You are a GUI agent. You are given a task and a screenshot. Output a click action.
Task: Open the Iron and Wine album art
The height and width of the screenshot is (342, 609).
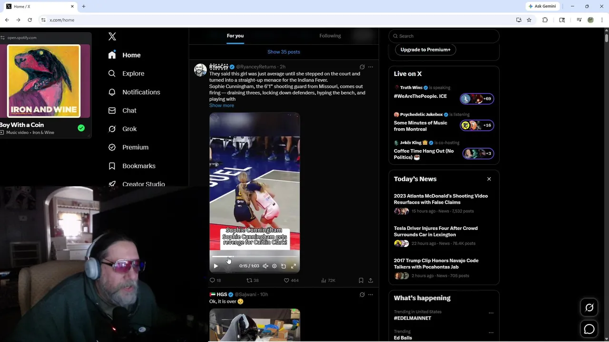pos(44,81)
